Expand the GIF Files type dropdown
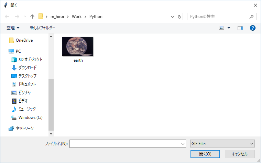Image resolution: width=261 pixels, height=163 pixels. [222, 144]
